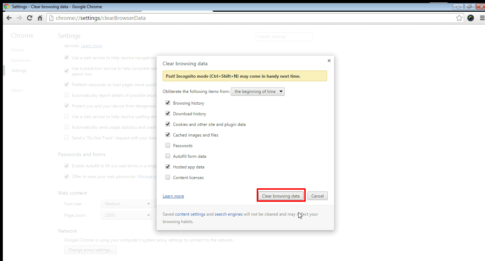Click the page icon in address bar
The width and height of the screenshot is (485, 261).
point(51,18)
